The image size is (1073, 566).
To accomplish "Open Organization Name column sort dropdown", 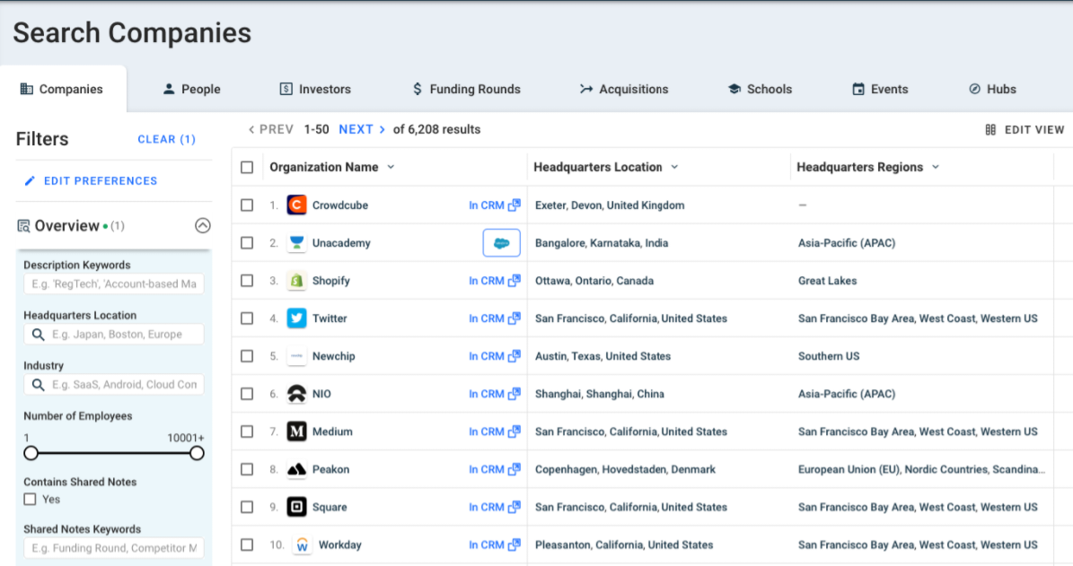I will tap(391, 167).
